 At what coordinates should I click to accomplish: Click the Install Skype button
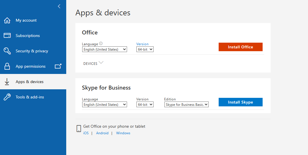point(240,102)
